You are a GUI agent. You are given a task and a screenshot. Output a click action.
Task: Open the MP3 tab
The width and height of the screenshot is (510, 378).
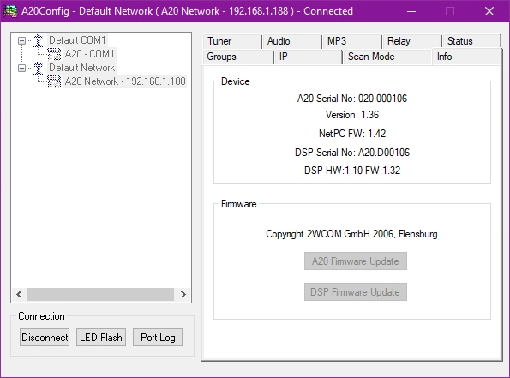click(351, 41)
